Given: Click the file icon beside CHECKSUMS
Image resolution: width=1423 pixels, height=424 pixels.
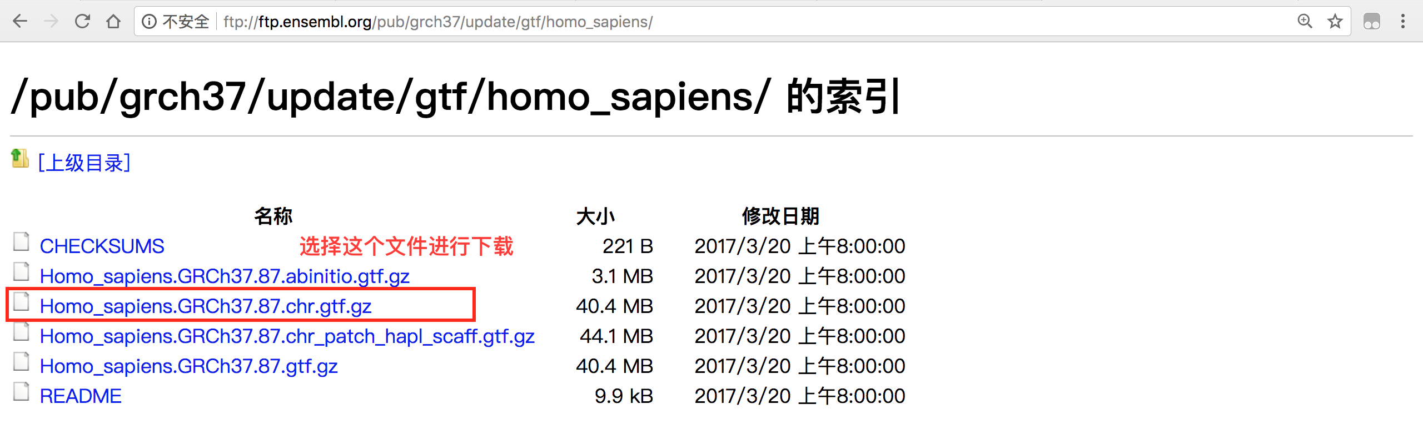Looking at the screenshot, I should (21, 243).
